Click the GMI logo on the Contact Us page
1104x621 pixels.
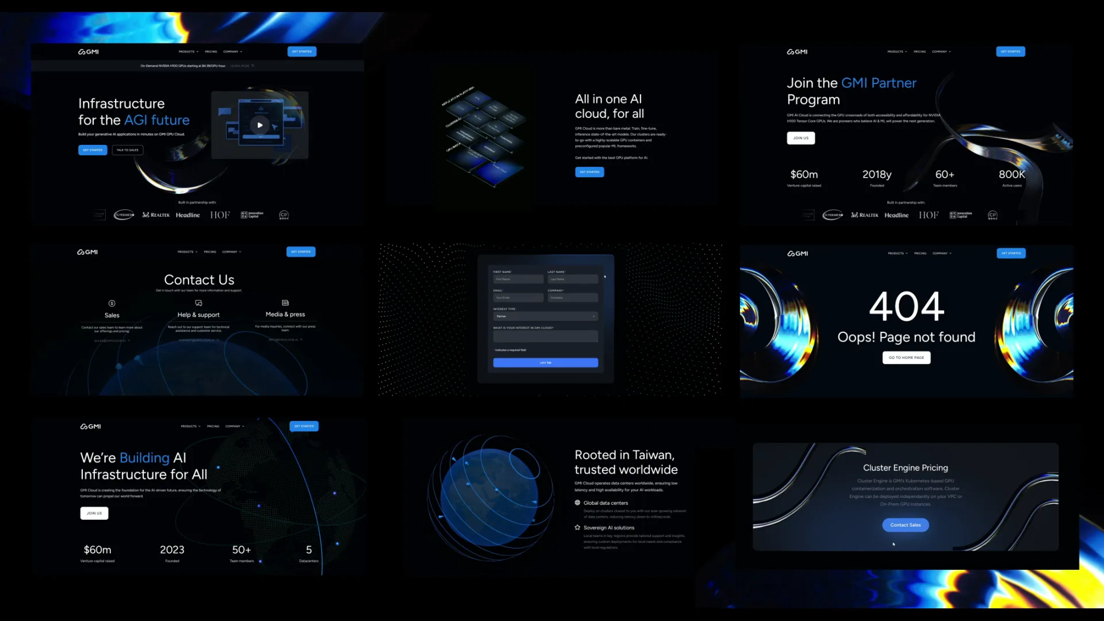[87, 252]
